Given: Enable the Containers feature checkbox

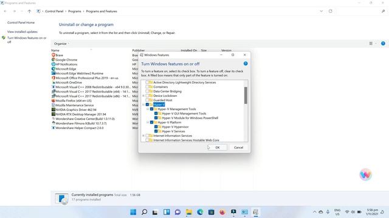Looking at the screenshot, I should 147,87.
